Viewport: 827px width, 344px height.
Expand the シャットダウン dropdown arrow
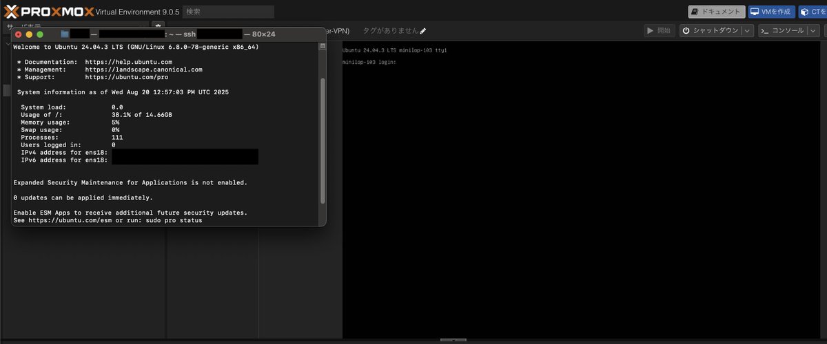click(x=747, y=30)
